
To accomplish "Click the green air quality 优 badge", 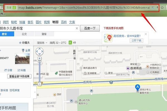I will click(70, 42).
